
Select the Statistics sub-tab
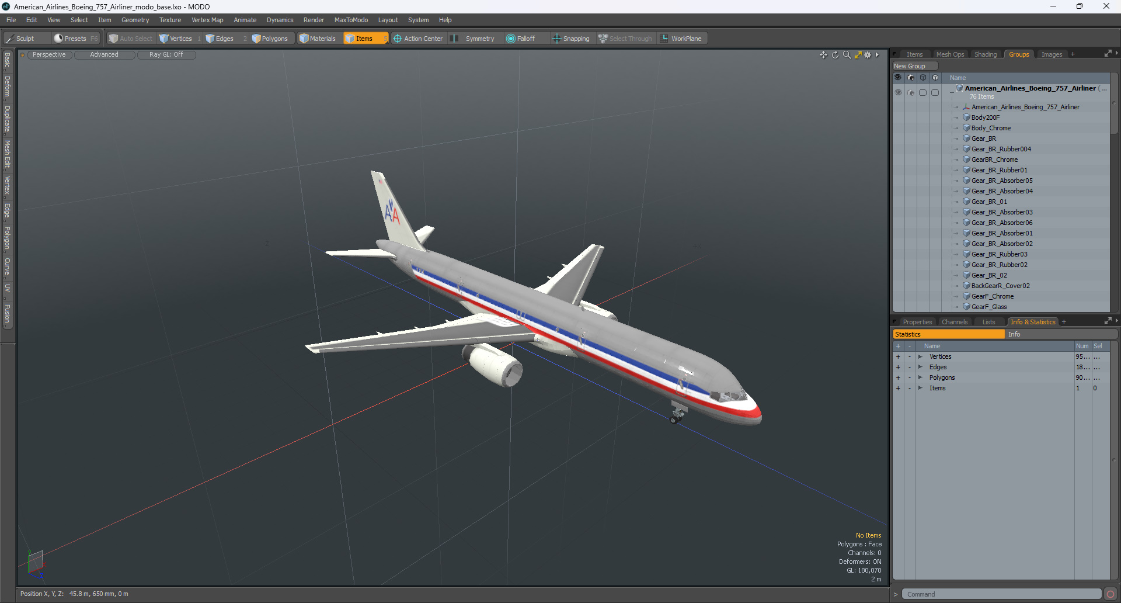(949, 334)
